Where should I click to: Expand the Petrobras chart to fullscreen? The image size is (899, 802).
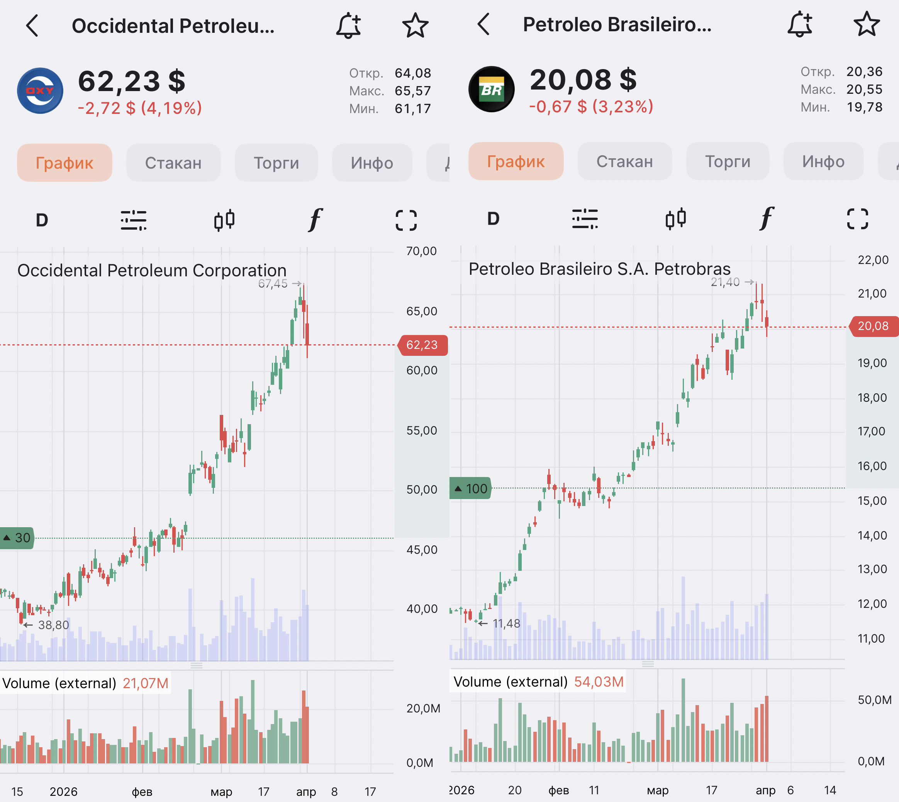point(858,218)
